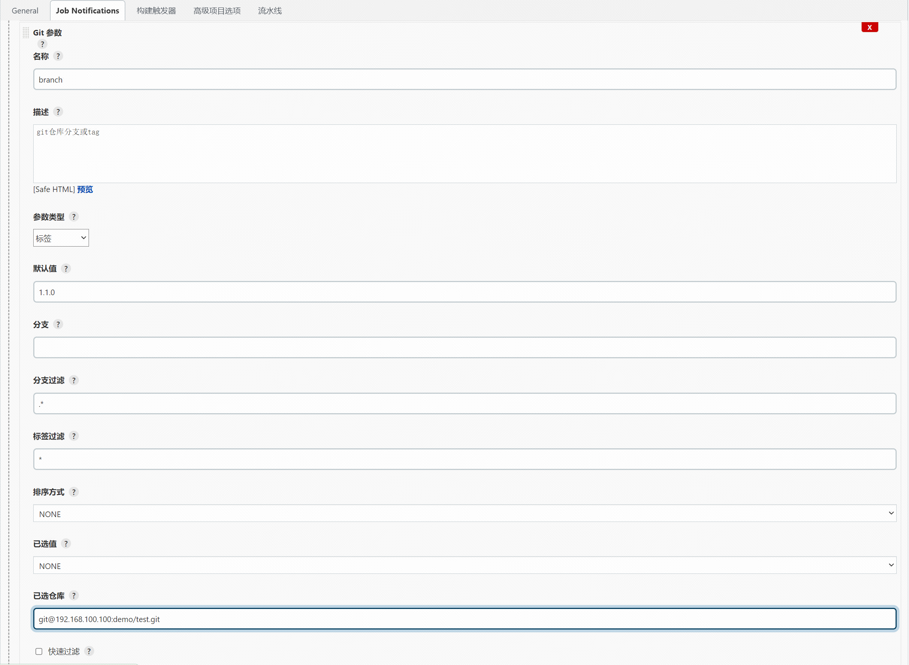Open help for 标签过滤 field
This screenshot has width=909, height=665.
74,436
